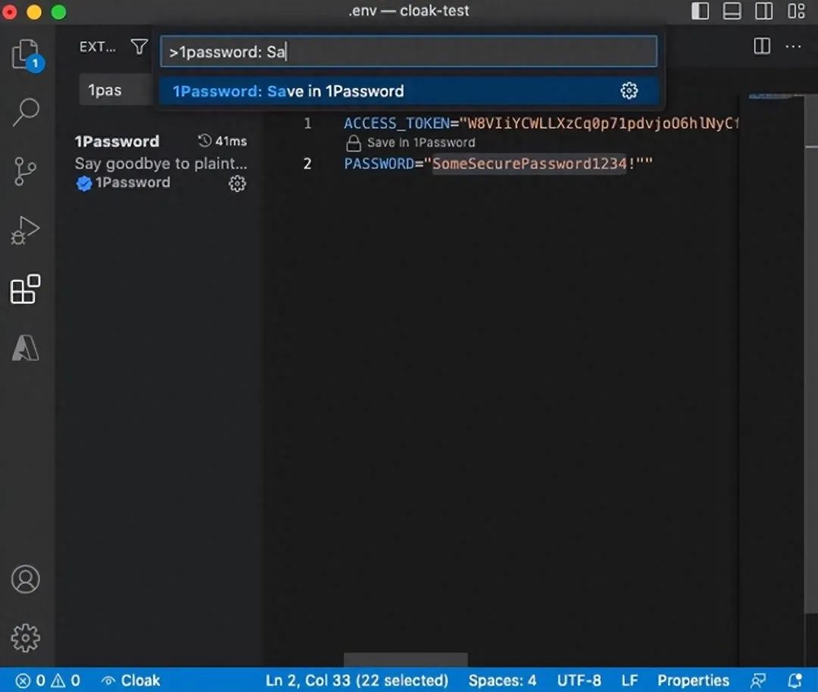Click the extensions search box '1pas'

click(116, 90)
